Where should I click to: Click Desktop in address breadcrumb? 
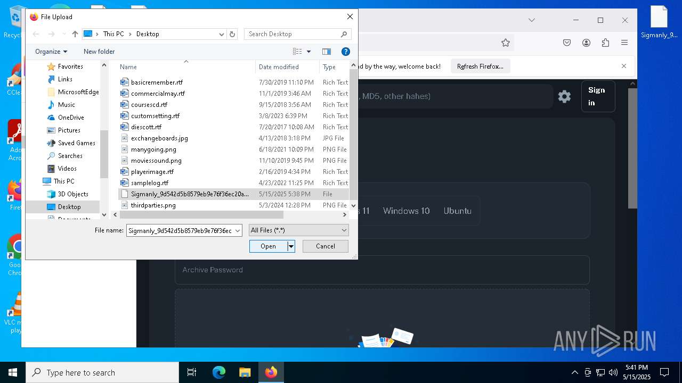148,34
